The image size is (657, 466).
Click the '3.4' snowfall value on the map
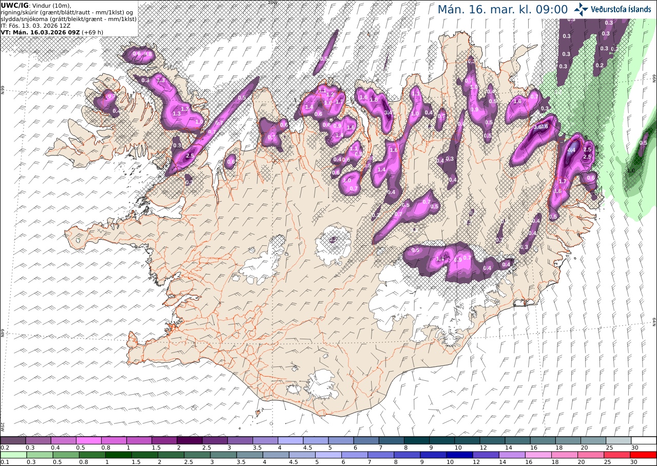click(388, 113)
